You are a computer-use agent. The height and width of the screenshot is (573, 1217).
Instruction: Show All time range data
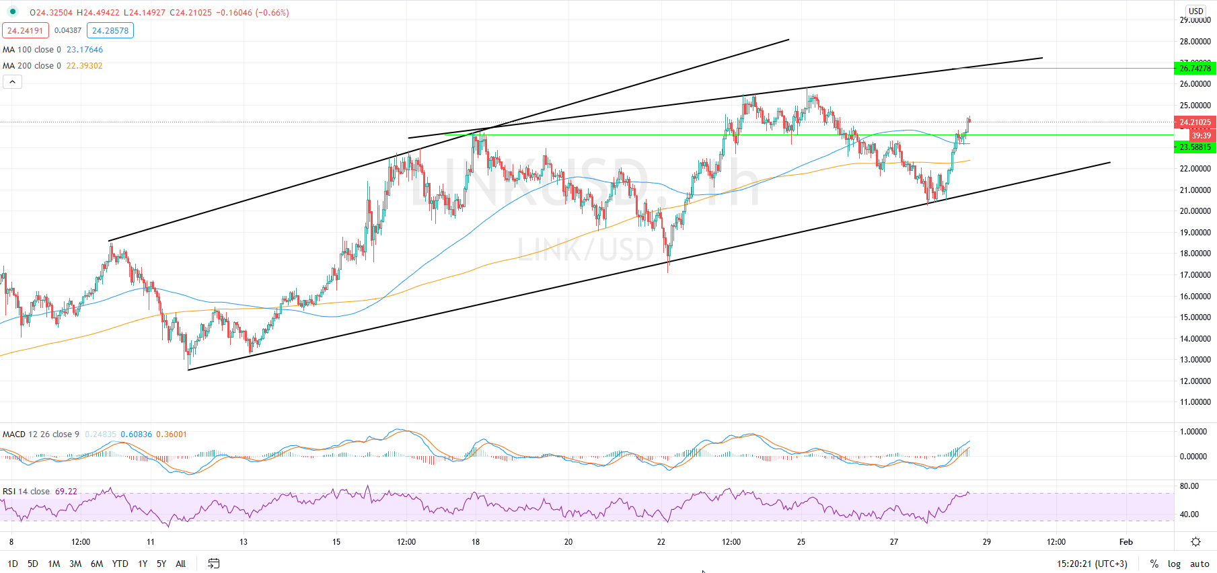pyautogui.click(x=180, y=564)
